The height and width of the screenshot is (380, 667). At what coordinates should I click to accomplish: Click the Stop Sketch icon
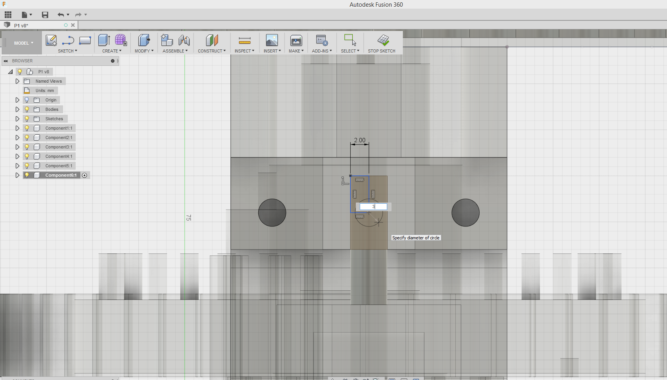point(383,40)
